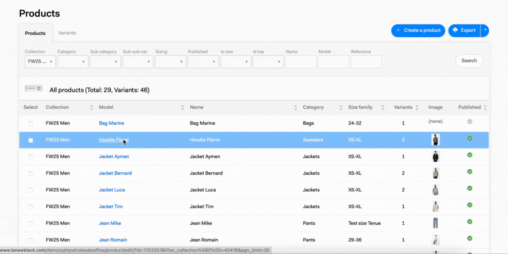Sort by the Collection column arrows

(x=91, y=108)
